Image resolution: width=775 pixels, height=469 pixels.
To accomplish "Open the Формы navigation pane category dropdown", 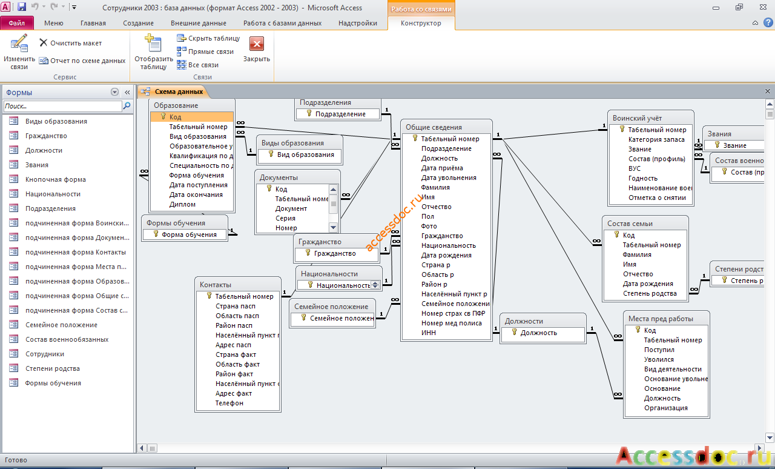I will tap(114, 92).
